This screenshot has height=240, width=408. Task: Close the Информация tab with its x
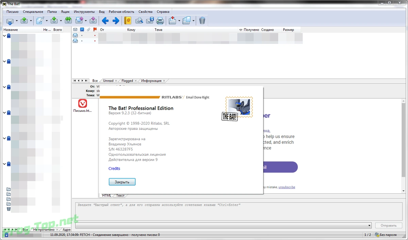click(164, 81)
